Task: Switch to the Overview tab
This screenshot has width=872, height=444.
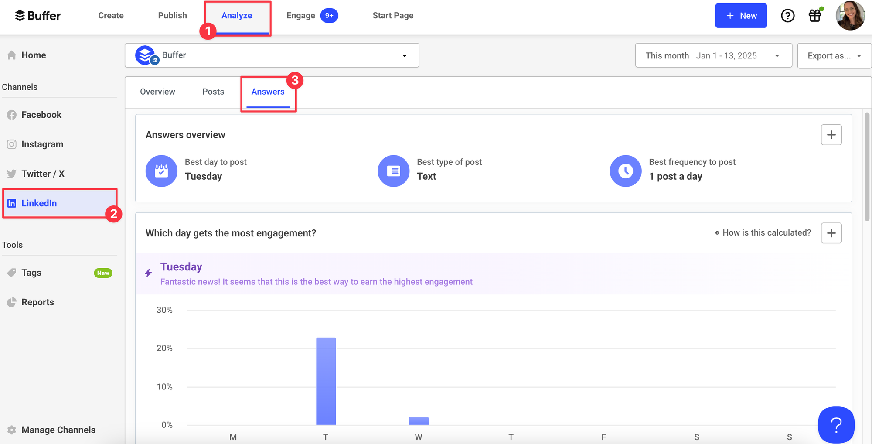Action: (x=157, y=92)
